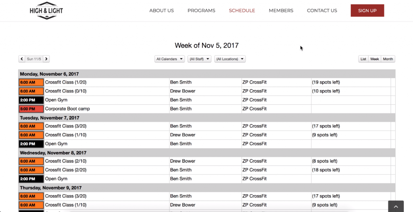Open the All Staff dropdown
413x212 pixels.
click(x=199, y=59)
